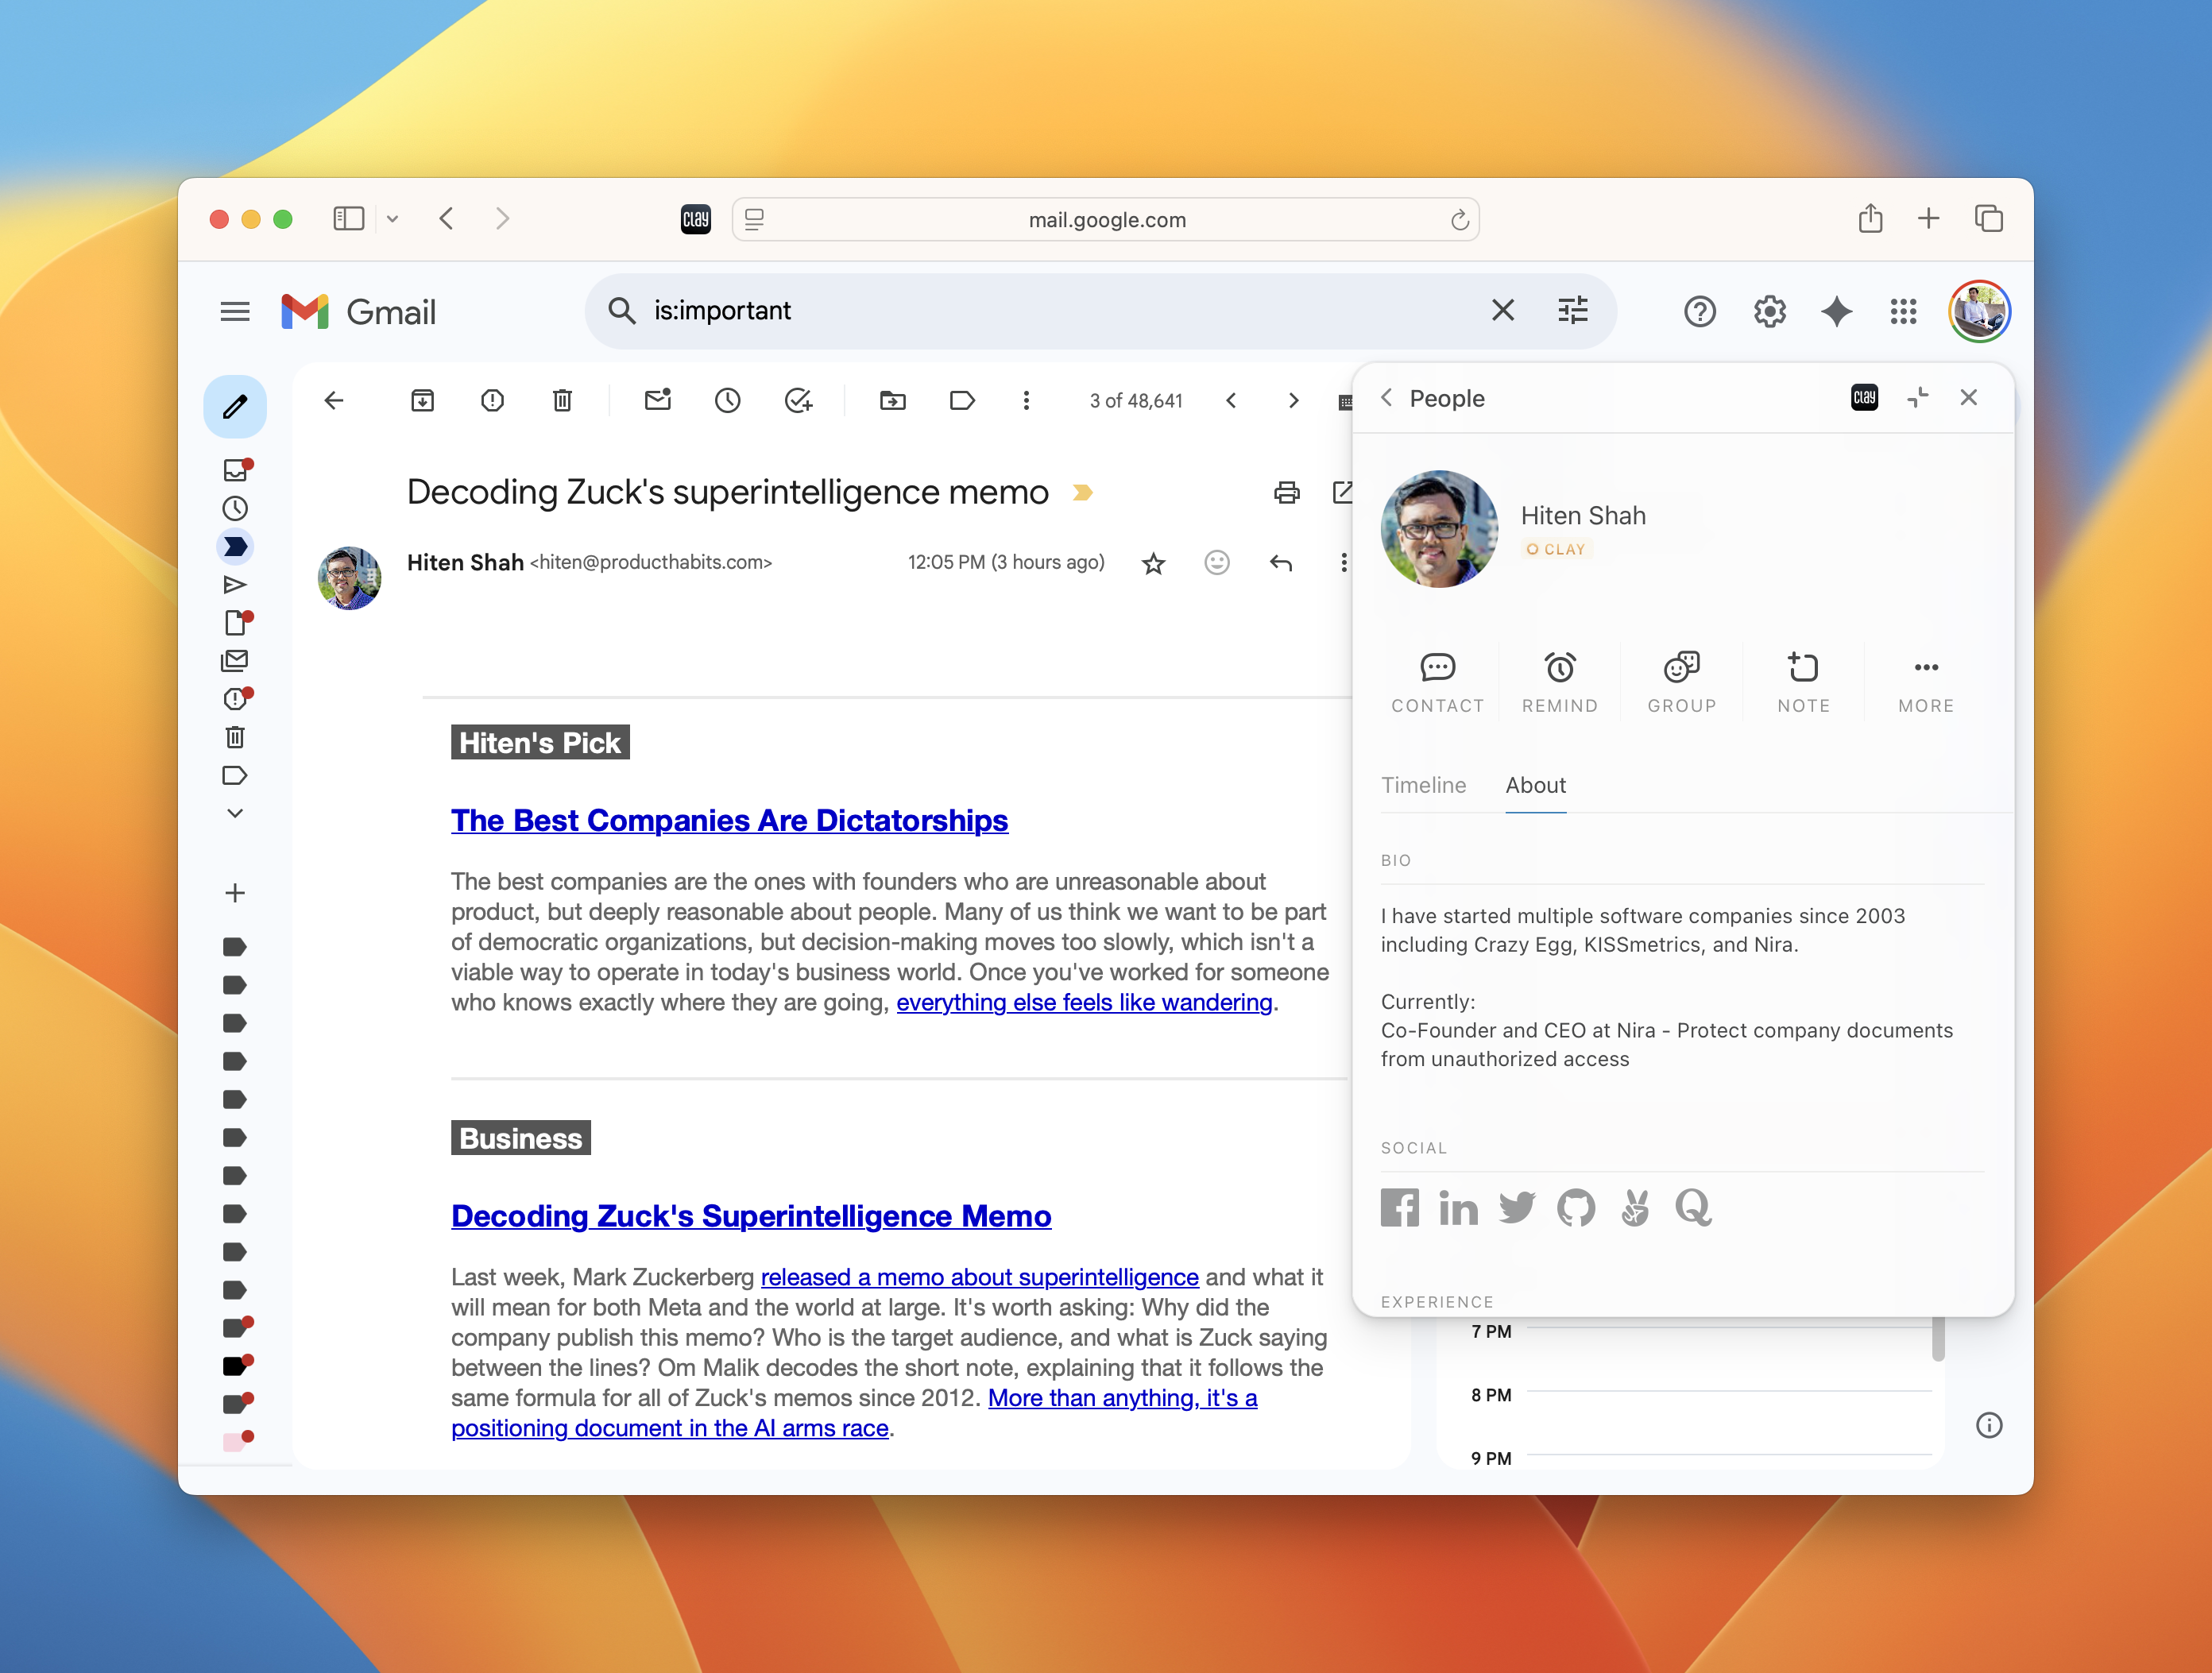
Task: Open Hiten Shah's GitHub profile icon
Action: pos(1576,1208)
